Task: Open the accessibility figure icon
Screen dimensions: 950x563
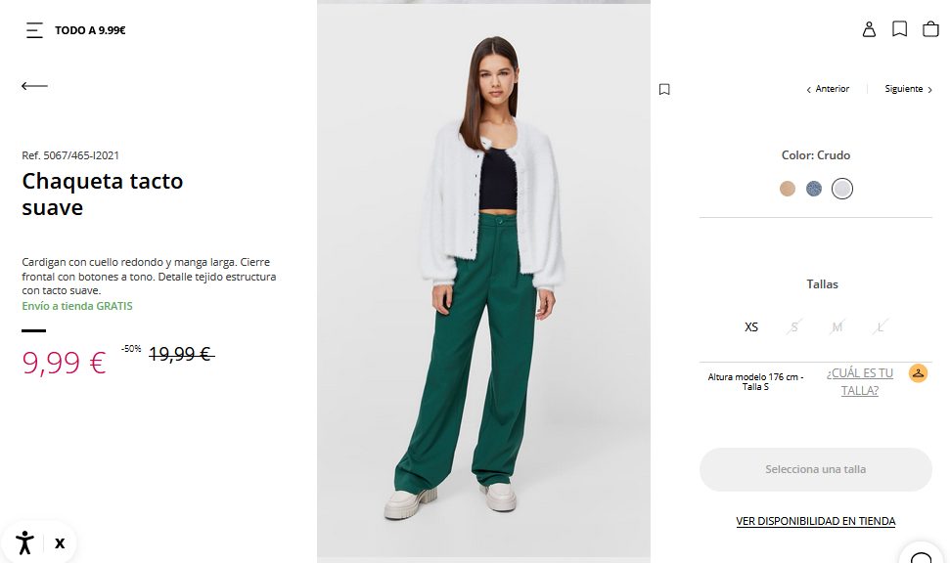Action: (24, 543)
